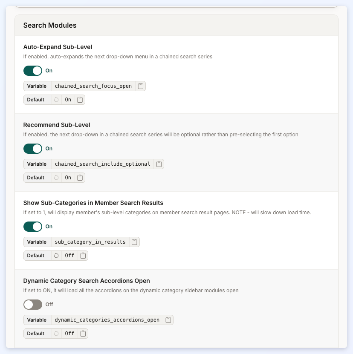Viewport: 353px width, 354px height.
Task: Click the On default value under chained_search_include_optional
Action: pos(68,178)
